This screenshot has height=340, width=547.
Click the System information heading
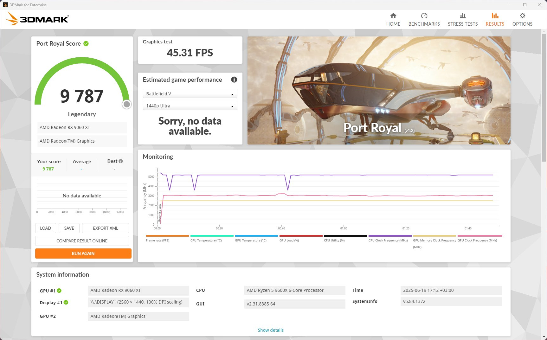tap(62, 274)
